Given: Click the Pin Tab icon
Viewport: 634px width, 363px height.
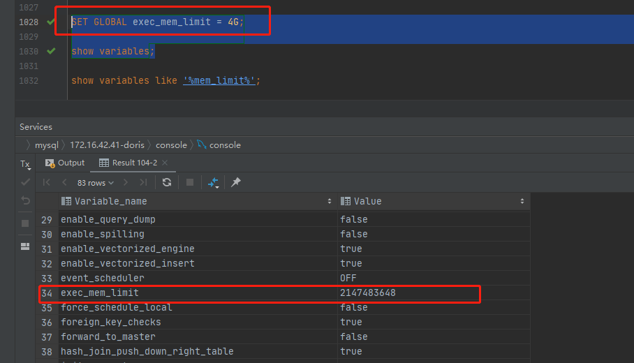Looking at the screenshot, I should pyautogui.click(x=236, y=182).
